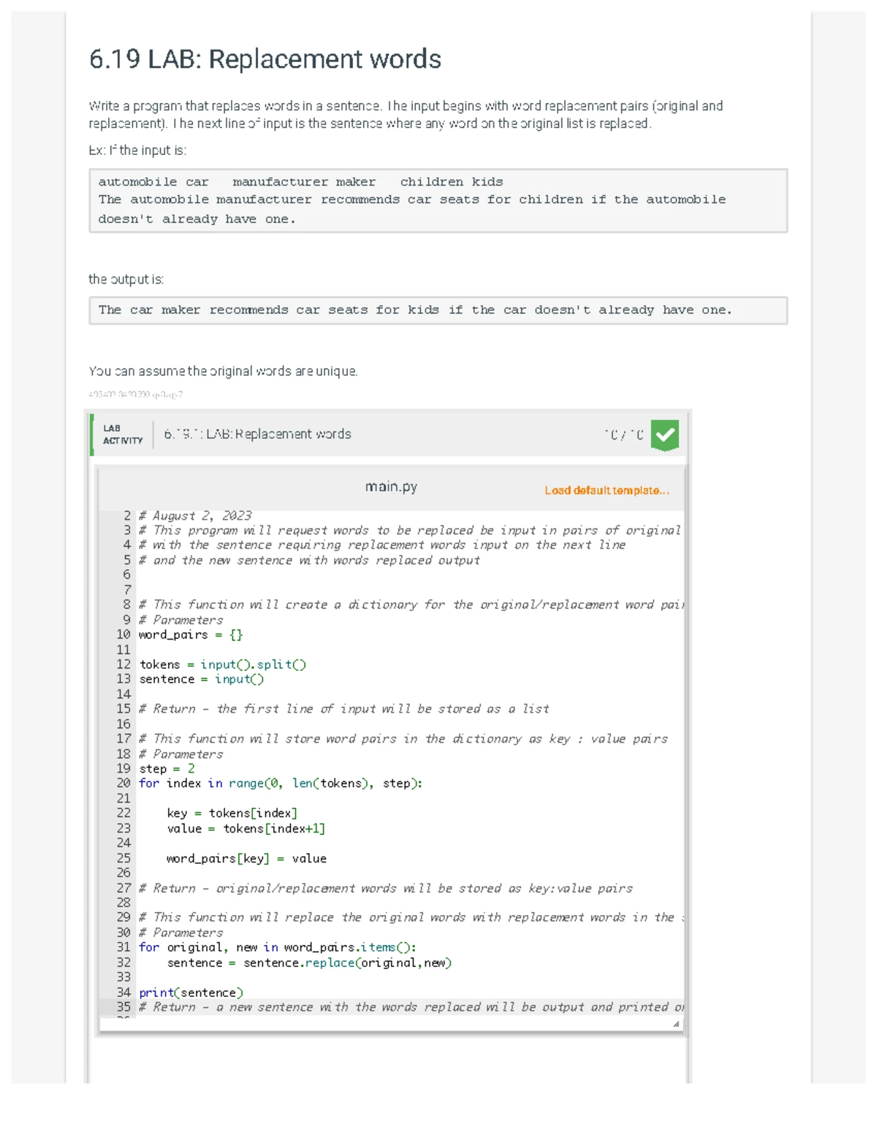
Task: Click inside the sample input example box
Action: click(437, 200)
